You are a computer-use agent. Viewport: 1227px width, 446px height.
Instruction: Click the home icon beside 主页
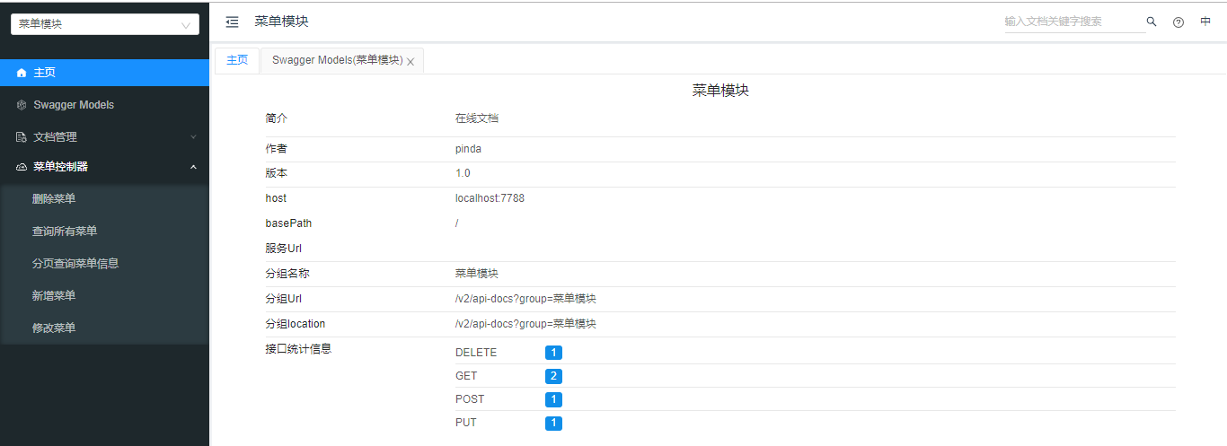(x=22, y=73)
